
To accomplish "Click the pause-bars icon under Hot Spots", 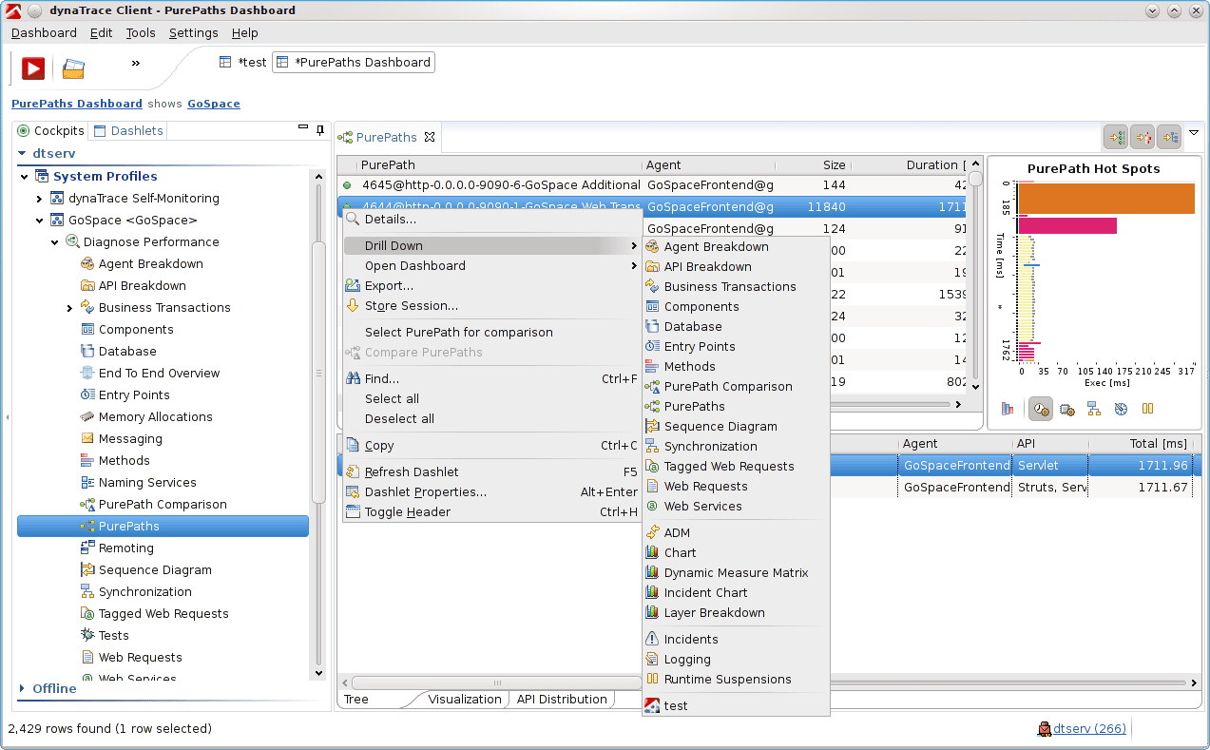I will pos(1147,409).
